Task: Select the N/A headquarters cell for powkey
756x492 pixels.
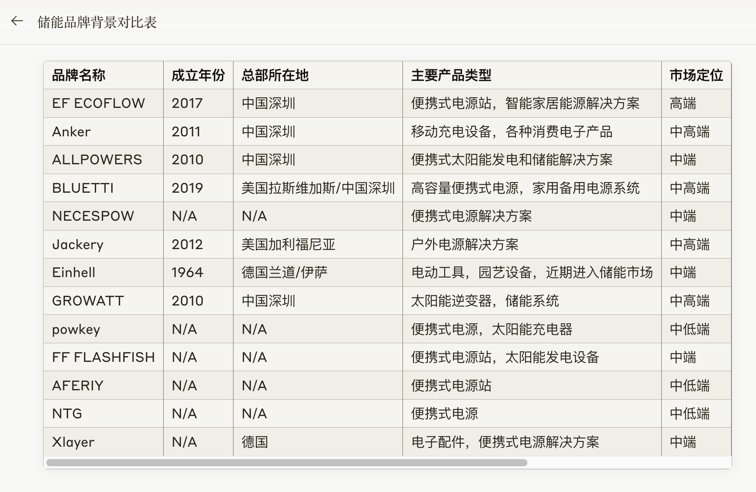Action: pos(318,329)
